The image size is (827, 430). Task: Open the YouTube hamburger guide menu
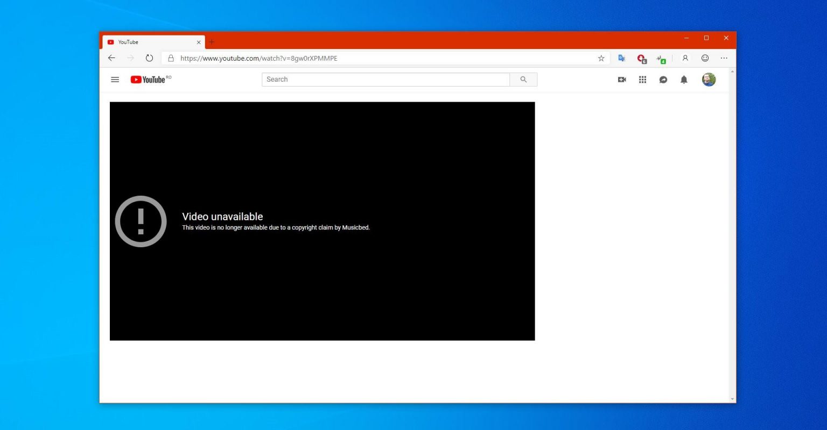(x=115, y=80)
